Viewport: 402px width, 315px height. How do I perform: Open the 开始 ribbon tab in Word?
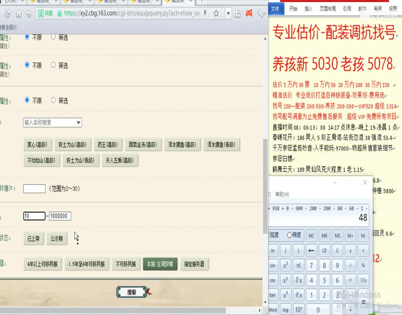pyautogui.click(x=293, y=9)
